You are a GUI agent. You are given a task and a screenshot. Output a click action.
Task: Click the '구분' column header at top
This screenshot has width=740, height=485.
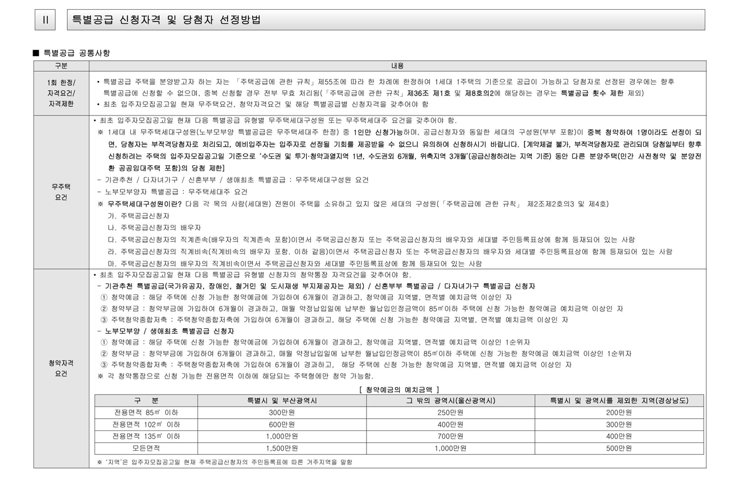[61, 66]
